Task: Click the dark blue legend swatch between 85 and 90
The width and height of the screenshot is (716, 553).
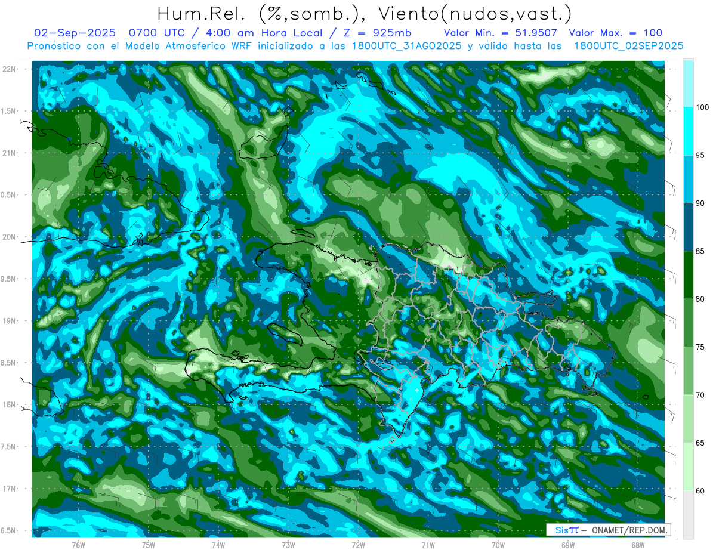Action: (688, 227)
